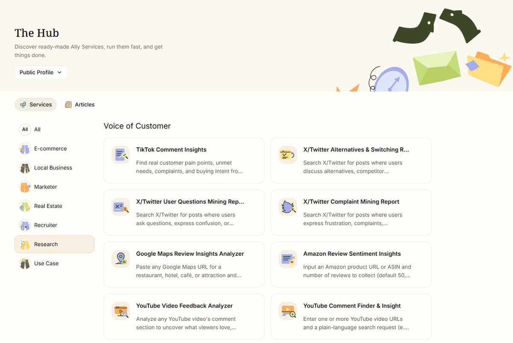Viewport: 513px width, 343px height.
Task: Click the X/Twitter Complaint Mining Report bird icon
Action: coord(288,207)
